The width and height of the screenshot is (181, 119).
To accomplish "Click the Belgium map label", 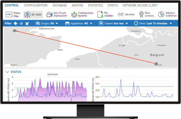I will coord(157,55).
